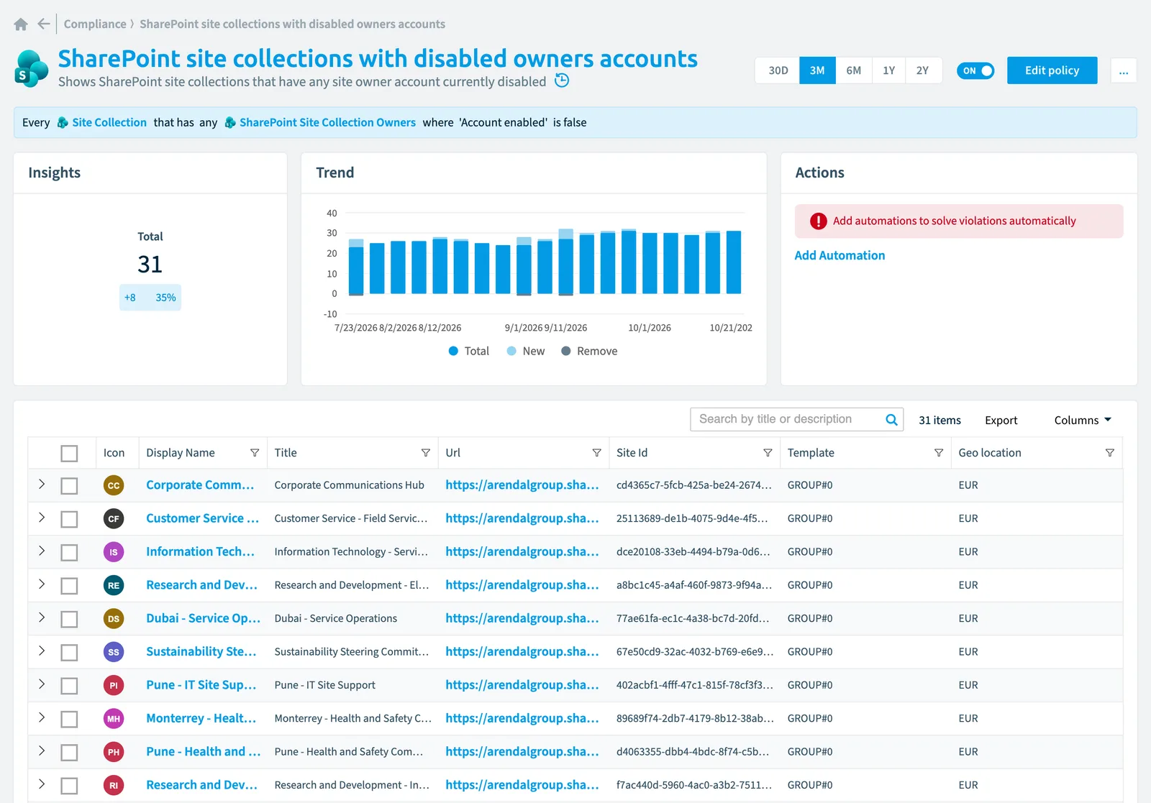
Task: Click the back arrow in breadcrumb
Action: [x=44, y=24]
